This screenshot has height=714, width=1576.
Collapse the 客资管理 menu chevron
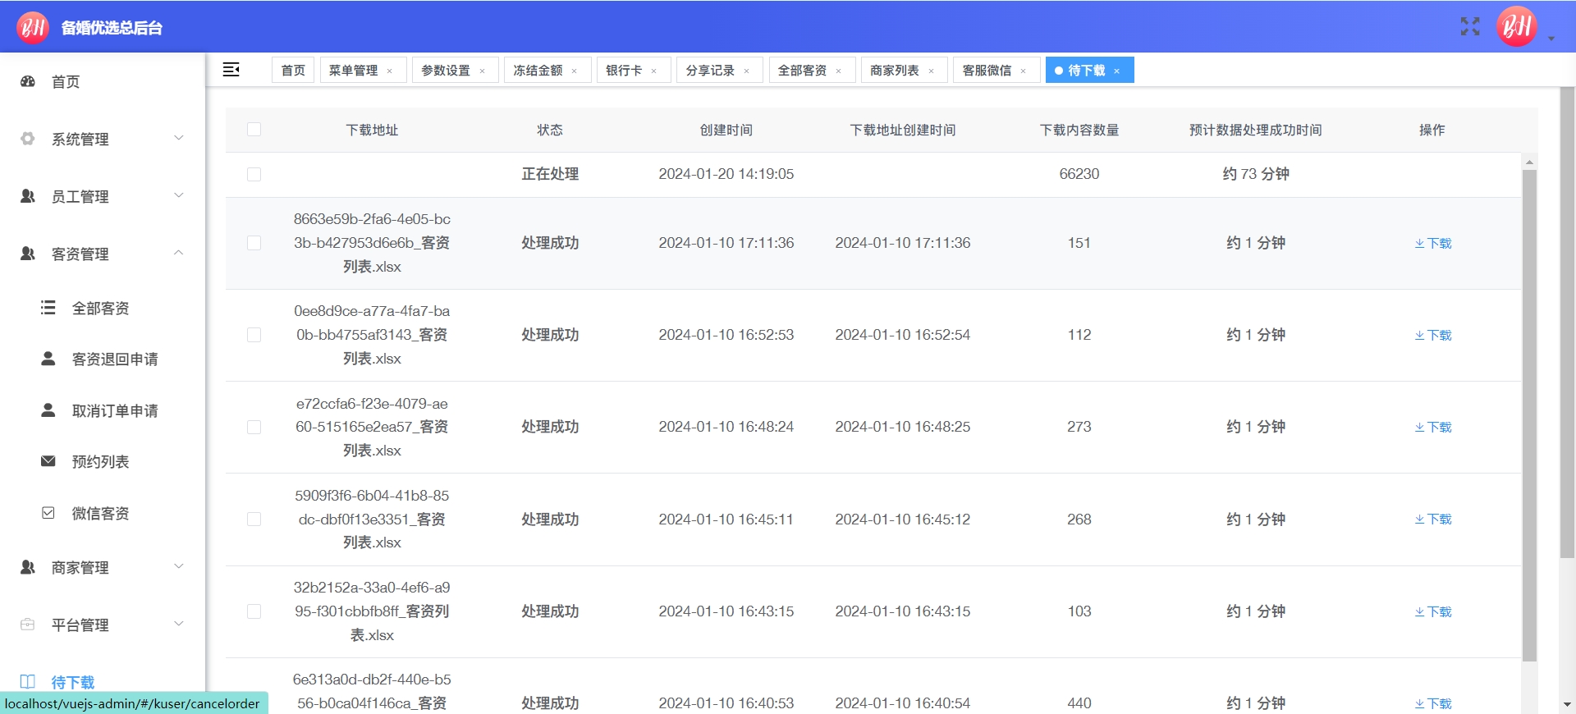coord(179,253)
